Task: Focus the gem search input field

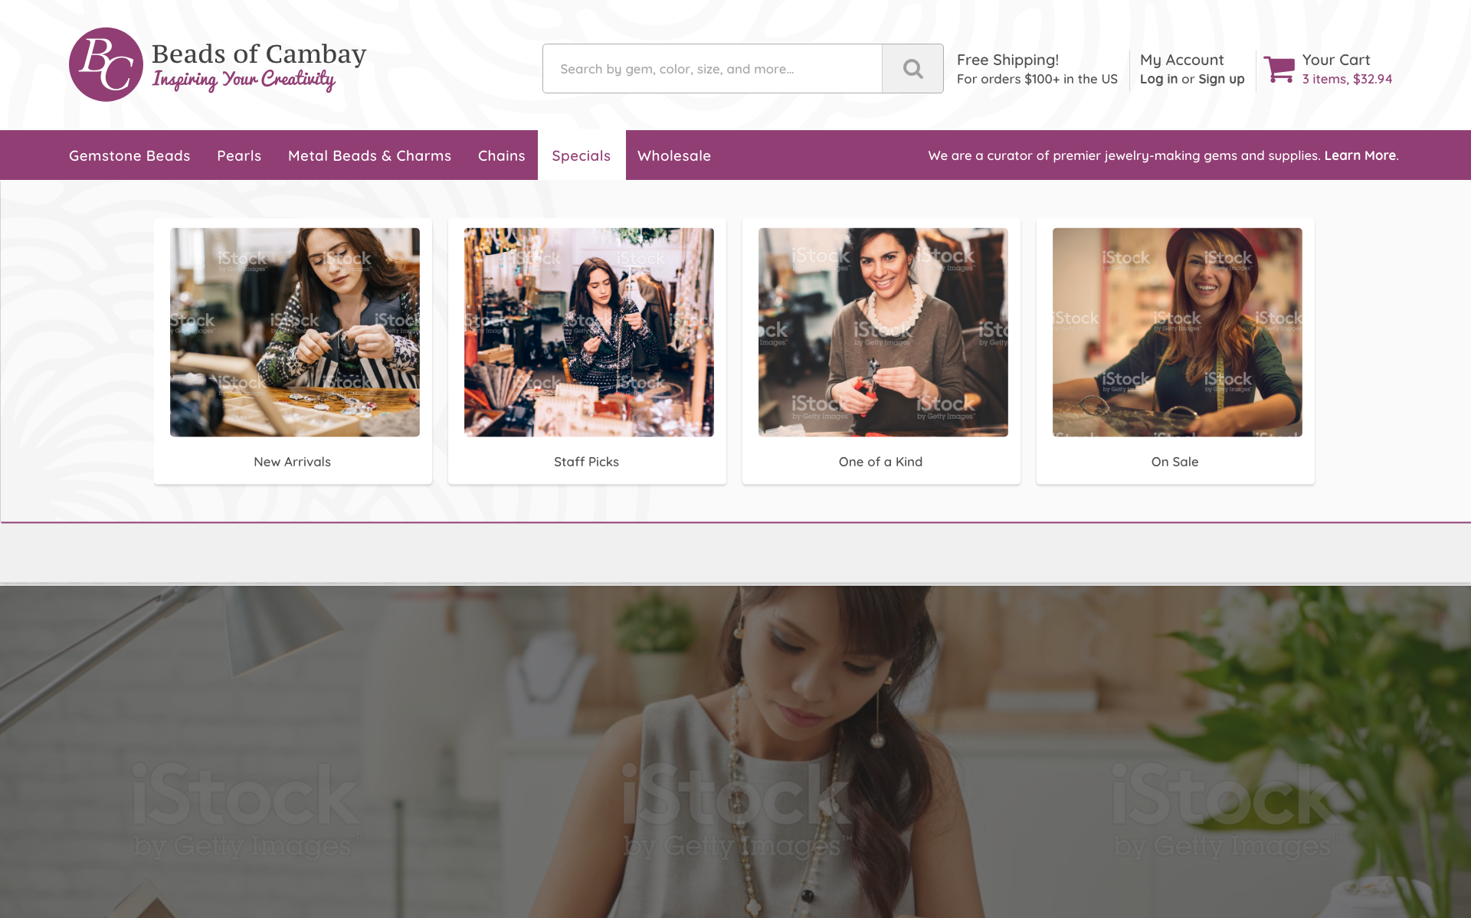Action: click(x=713, y=69)
